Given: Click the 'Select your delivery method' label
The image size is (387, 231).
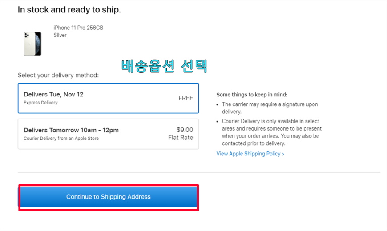Looking at the screenshot, I should tap(58, 75).
